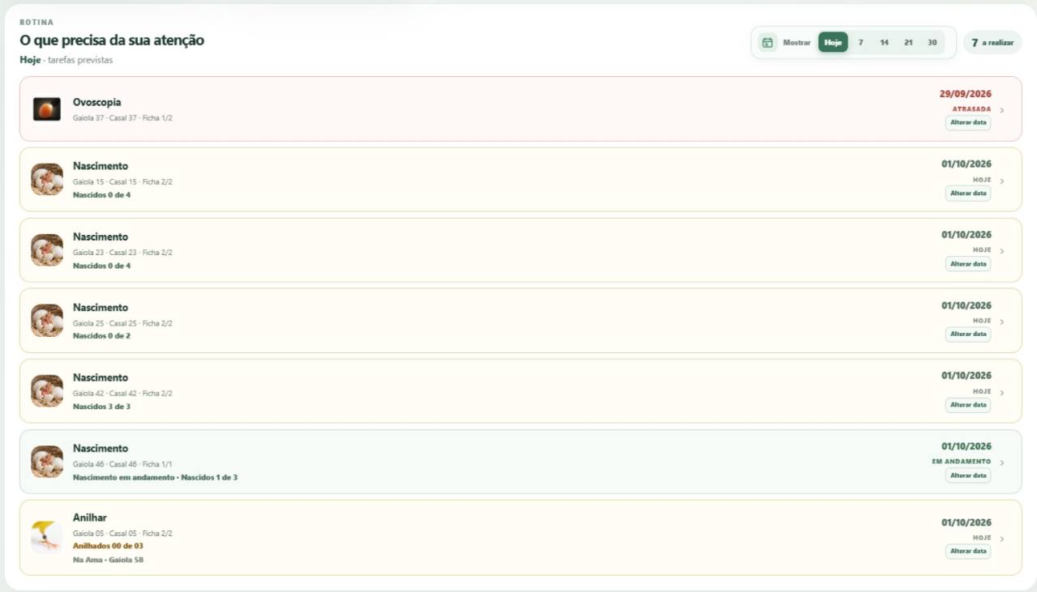
Task: Expand the Nascimento Gaiola 46 row chevron
Action: (1002, 463)
